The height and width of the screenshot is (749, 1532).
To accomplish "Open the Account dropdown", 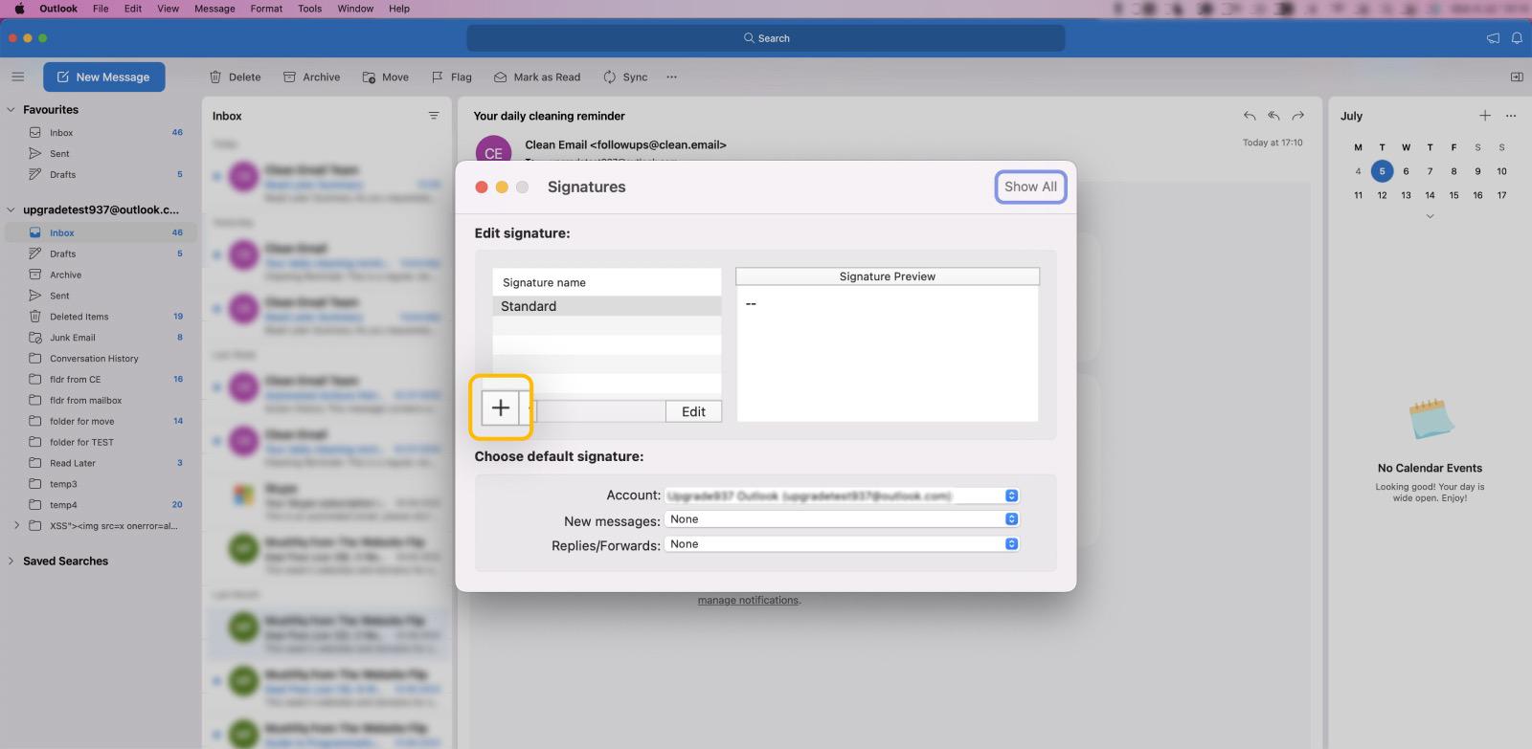I will [x=842, y=496].
